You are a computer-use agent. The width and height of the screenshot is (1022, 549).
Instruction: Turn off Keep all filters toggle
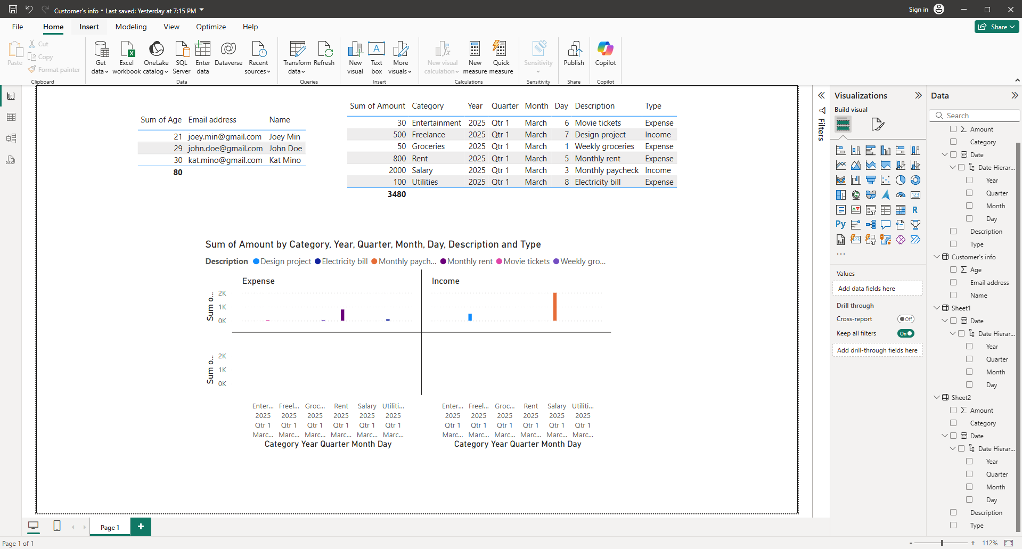pos(905,333)
